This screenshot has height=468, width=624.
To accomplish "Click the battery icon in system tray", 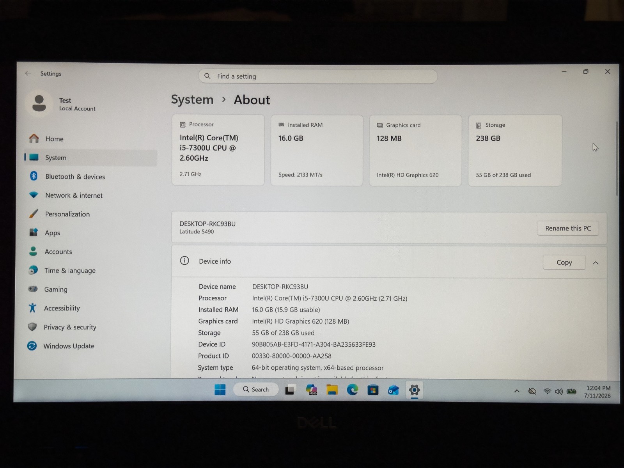I will [x=571, y=391].
